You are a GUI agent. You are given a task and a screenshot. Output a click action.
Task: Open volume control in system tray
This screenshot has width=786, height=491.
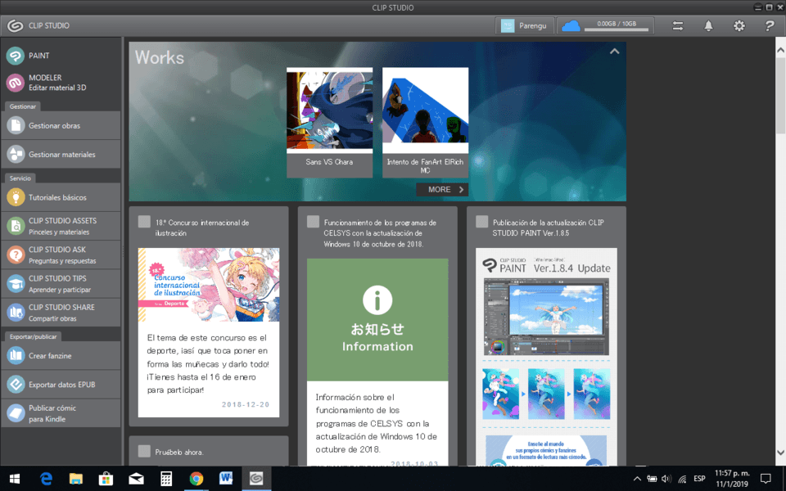click(666, 479)
